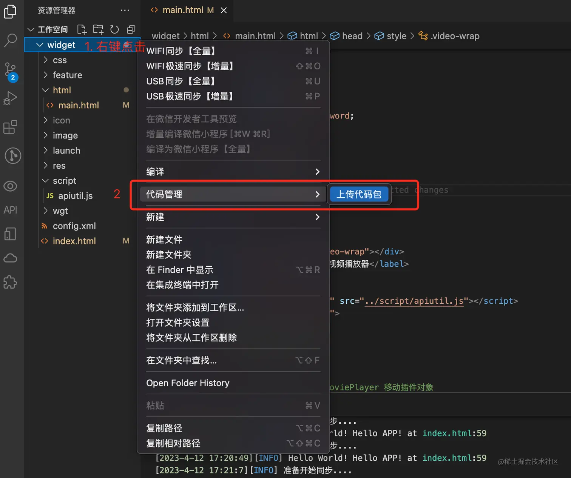Image resolution: width=571 pixels, height=478 pixels.
Task: Open the explorer more actions ellipsis
Action: [125, 10]
